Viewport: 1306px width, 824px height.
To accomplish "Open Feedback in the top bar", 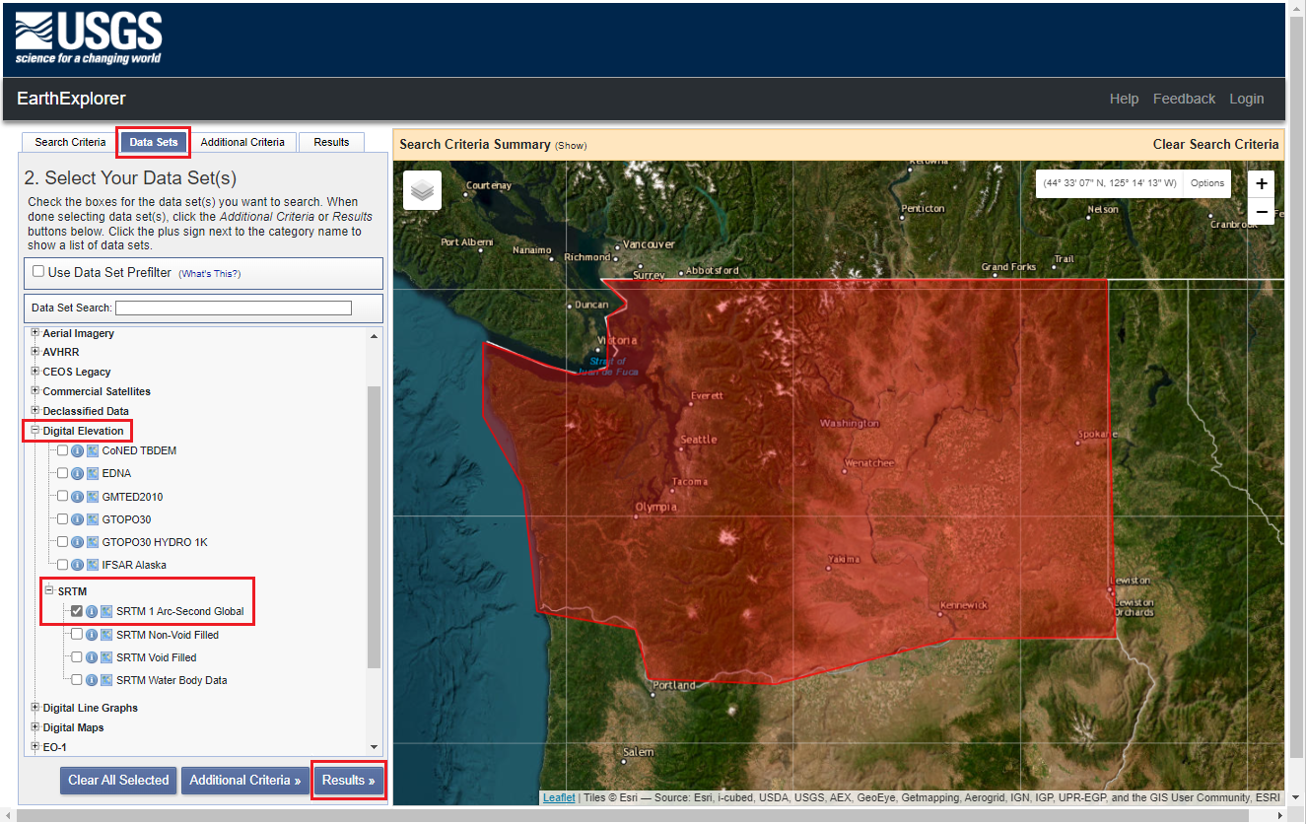I will tap(1184, 99).
